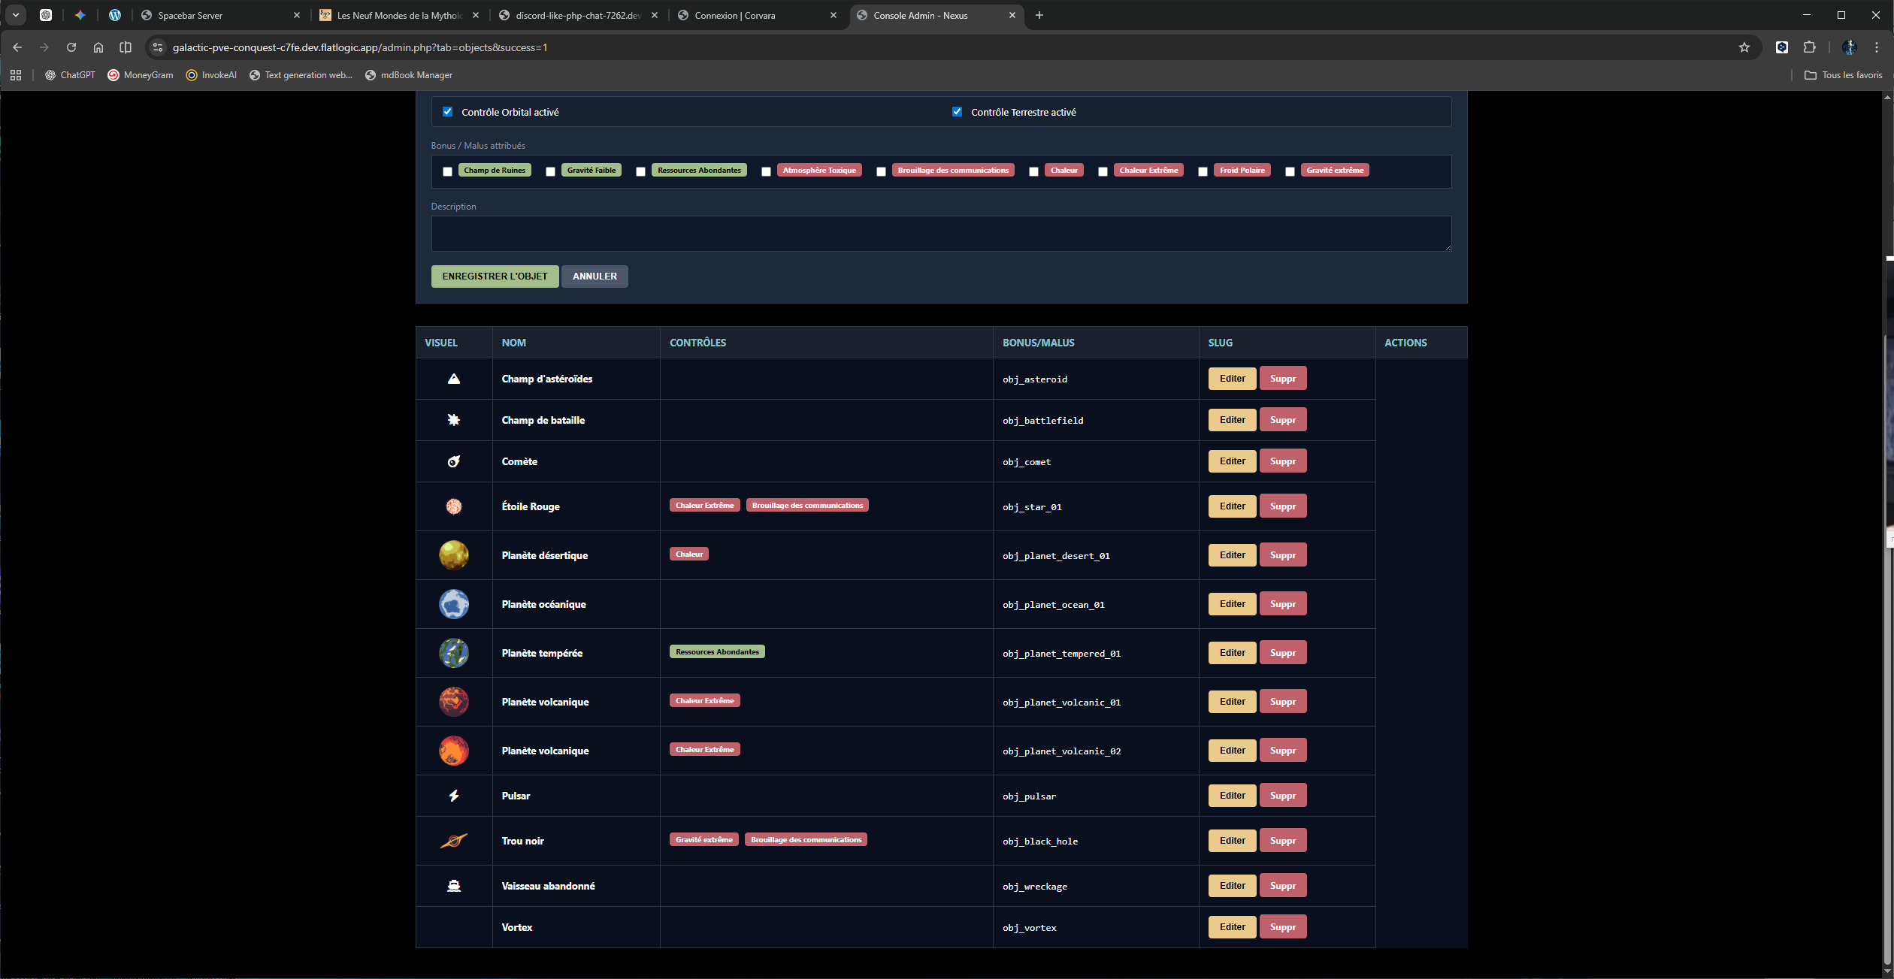Image resolution: width=1894 pixels, height=979 pixels.
Task: Click the abandoned ship icon
Action: (x=454, y=886)
